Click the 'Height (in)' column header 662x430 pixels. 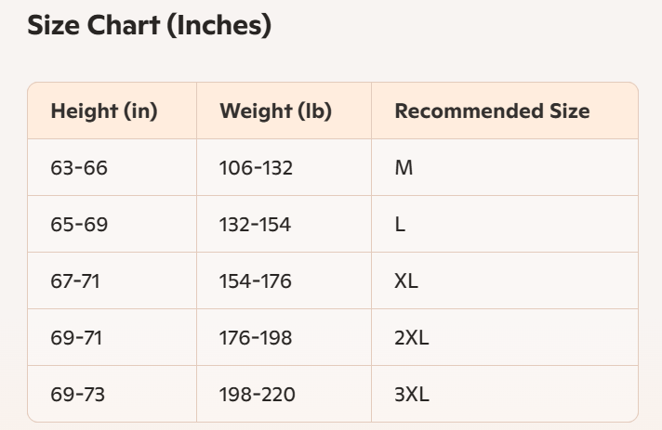(x=104, y=111)
